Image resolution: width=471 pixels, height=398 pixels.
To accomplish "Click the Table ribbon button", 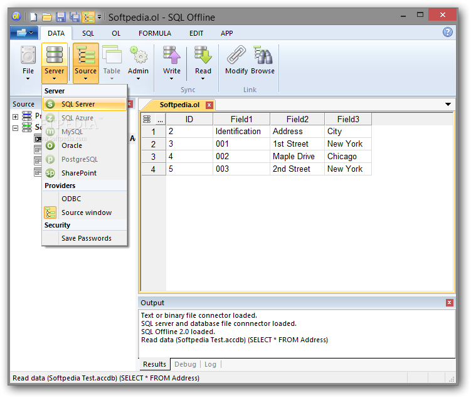I will pos(112,63).
